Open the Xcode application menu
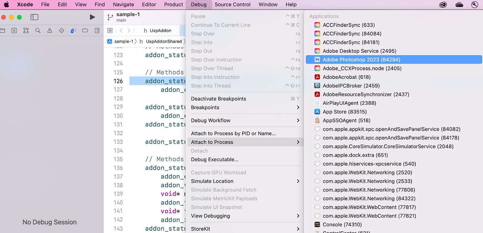 click(25, 4)
